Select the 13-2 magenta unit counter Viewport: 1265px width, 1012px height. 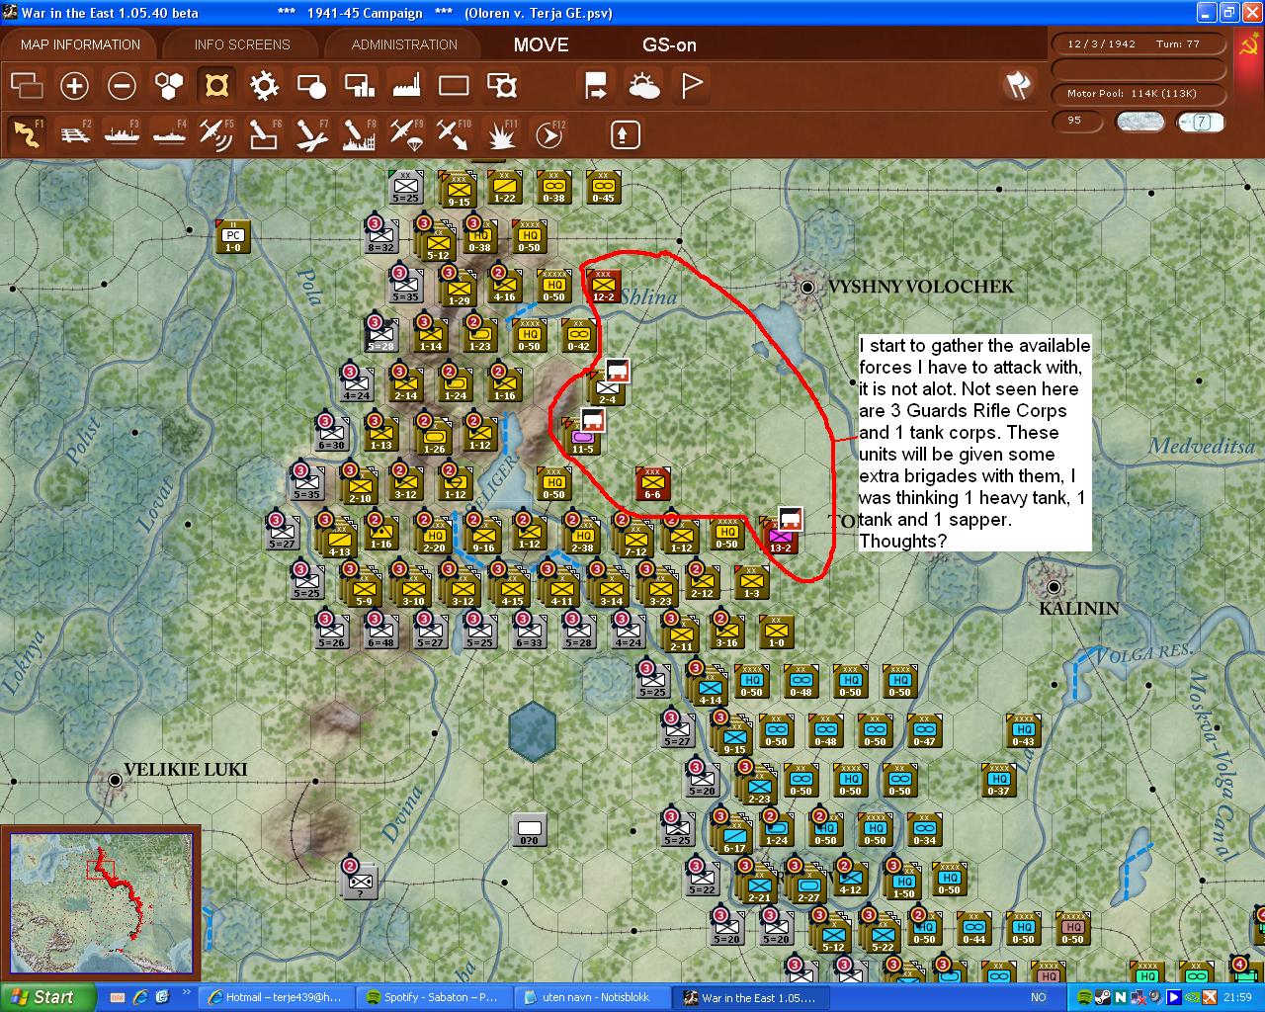point(780,537)
